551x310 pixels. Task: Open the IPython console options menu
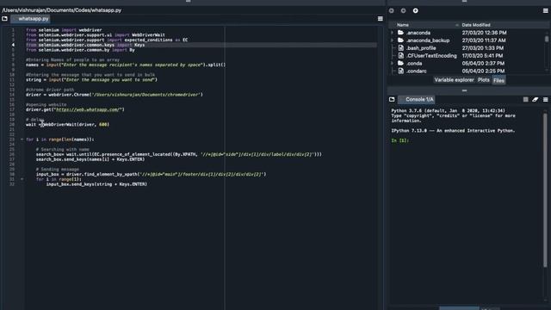coord(545,100)
